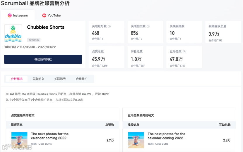
Task: Click the 点赞量最高的帖文 section heading
Action: [x=23, y=115]
